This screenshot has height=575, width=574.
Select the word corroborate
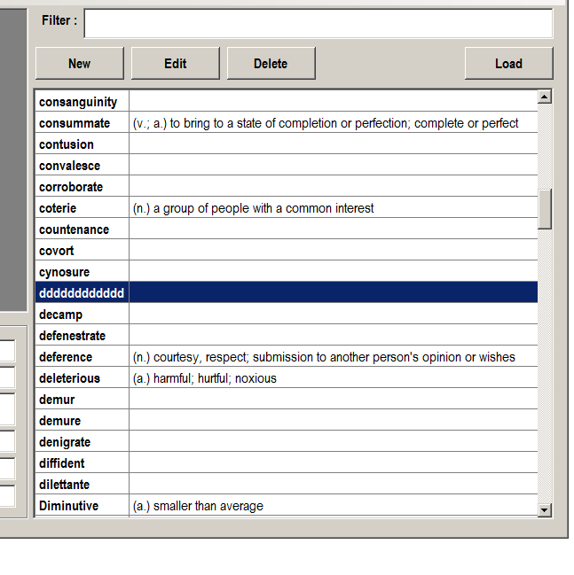(71, 187)
